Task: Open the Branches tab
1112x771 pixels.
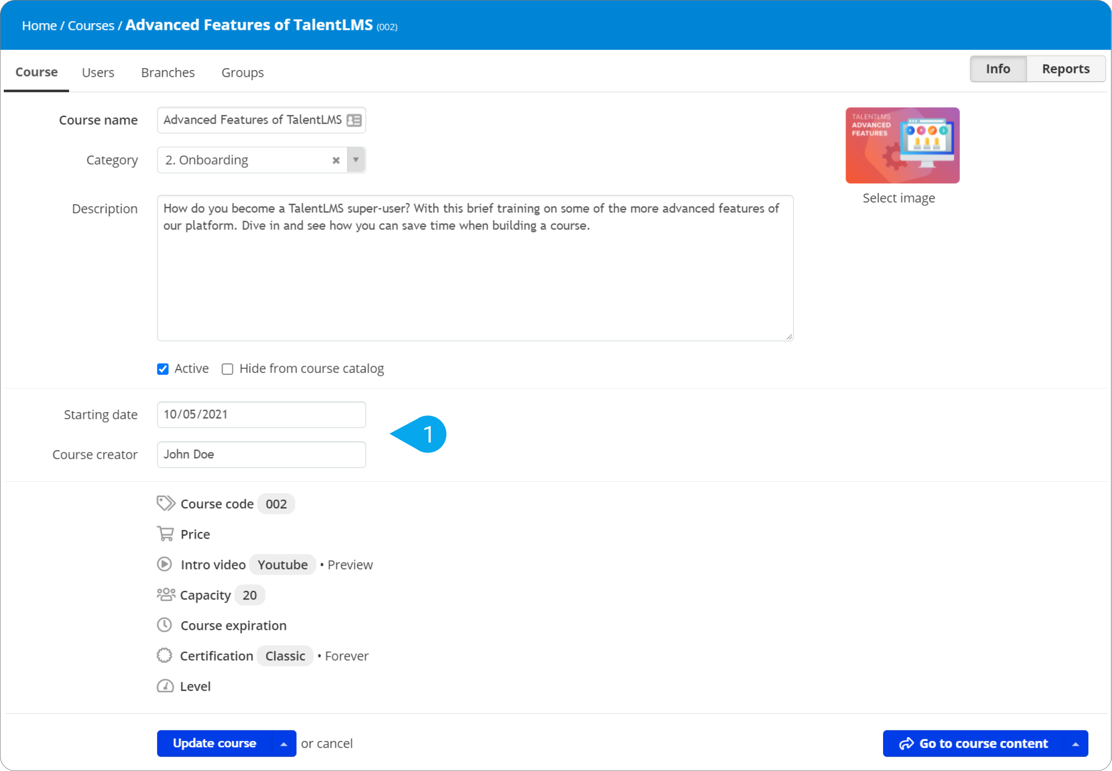Action: click(x=168, y=72)
